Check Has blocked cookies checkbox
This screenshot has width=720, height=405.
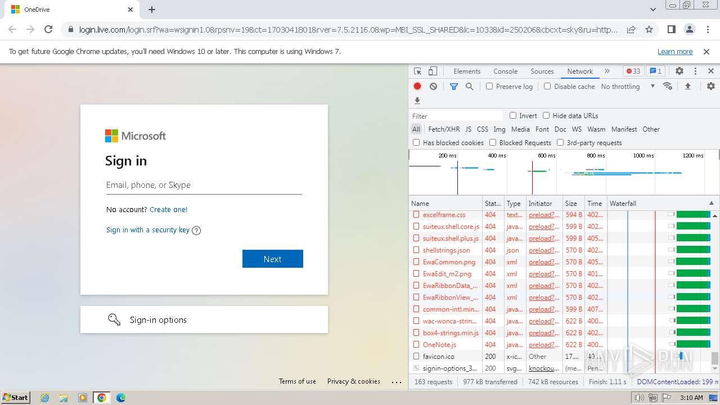pos(416,142)
